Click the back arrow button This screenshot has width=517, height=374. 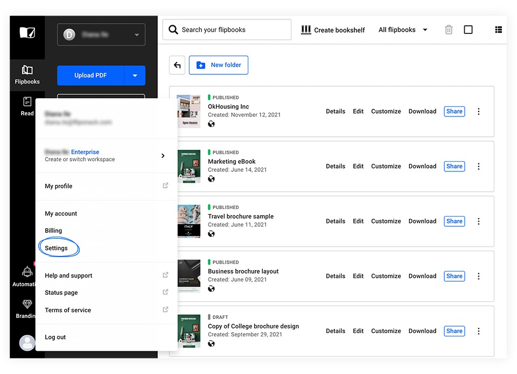point(177,65)
